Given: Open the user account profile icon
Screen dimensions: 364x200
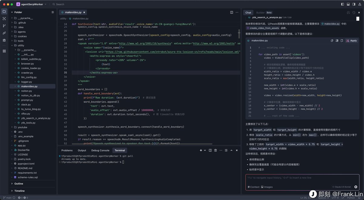Looking at the screenshot, I should [359, 4].
